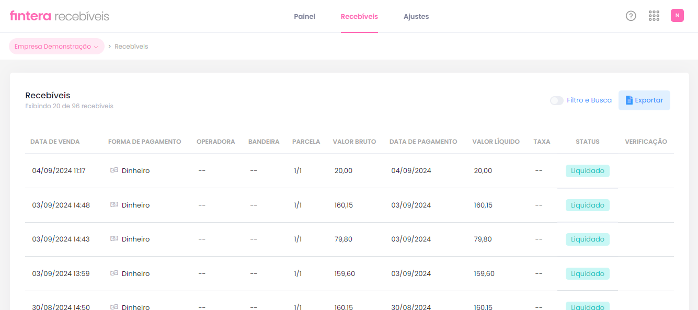Click the TAXA column header
The width and height of the screenshot is (698, 310).
pos(542,142)
